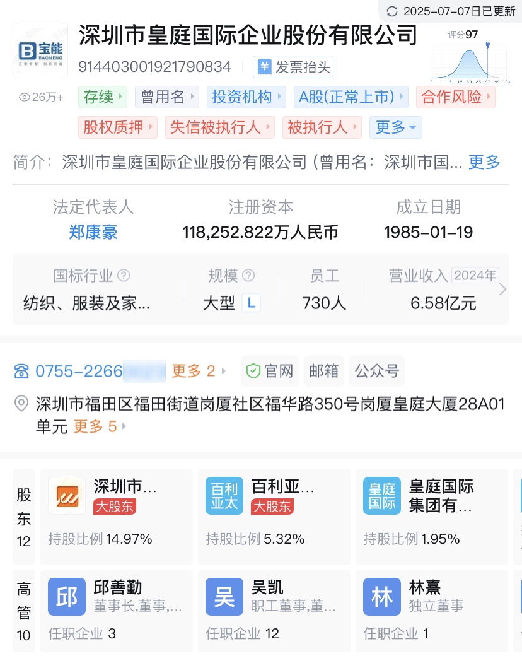Click the 国标行业 help question icon
The height and width of the screenshot is (656, 522).
click(124, 275)
